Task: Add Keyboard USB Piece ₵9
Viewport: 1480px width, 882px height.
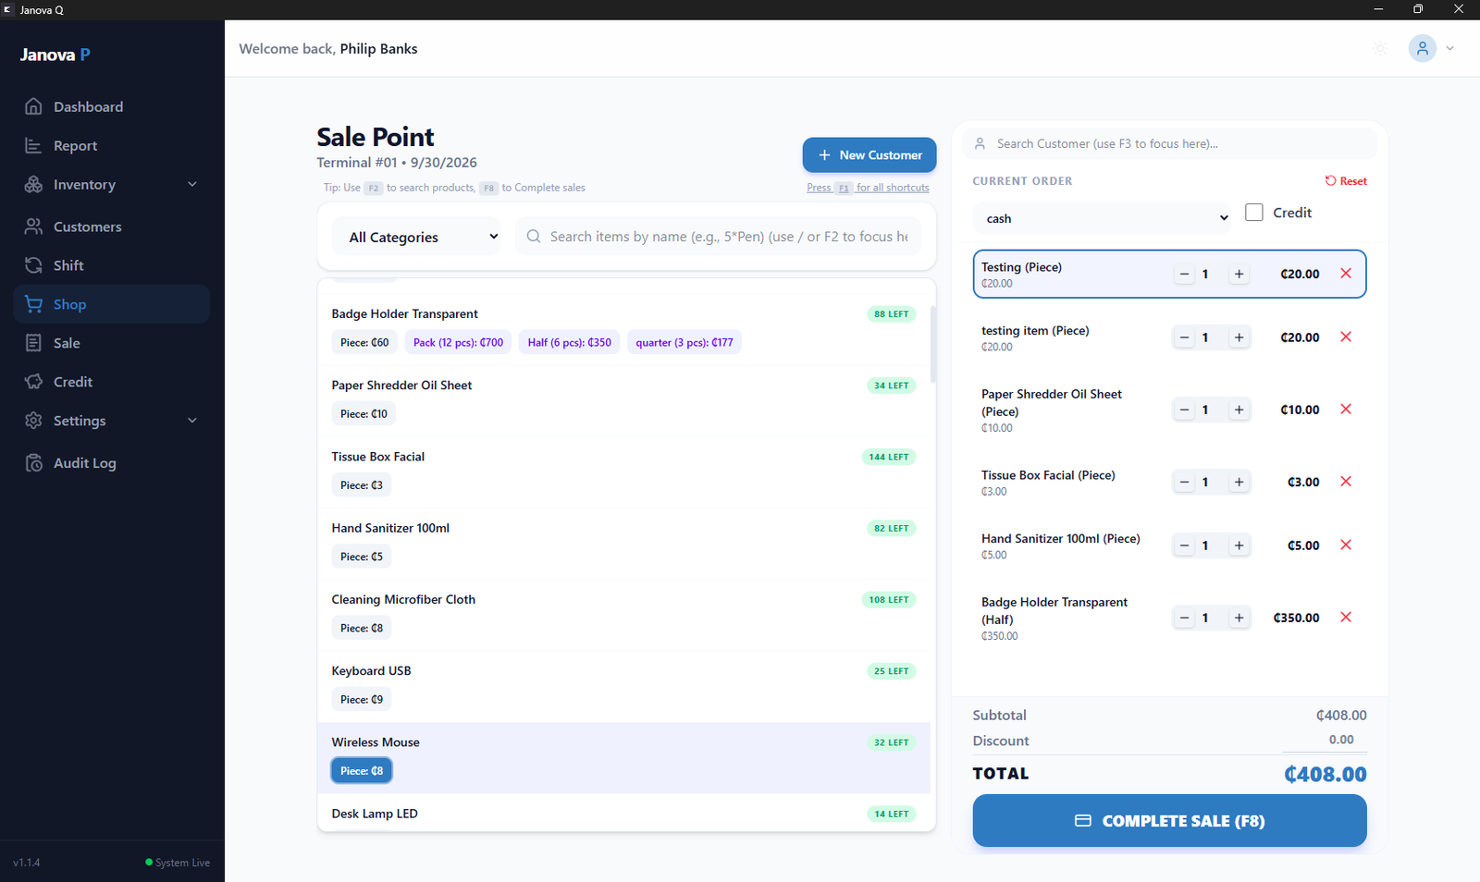Action: tap(362, 700)
